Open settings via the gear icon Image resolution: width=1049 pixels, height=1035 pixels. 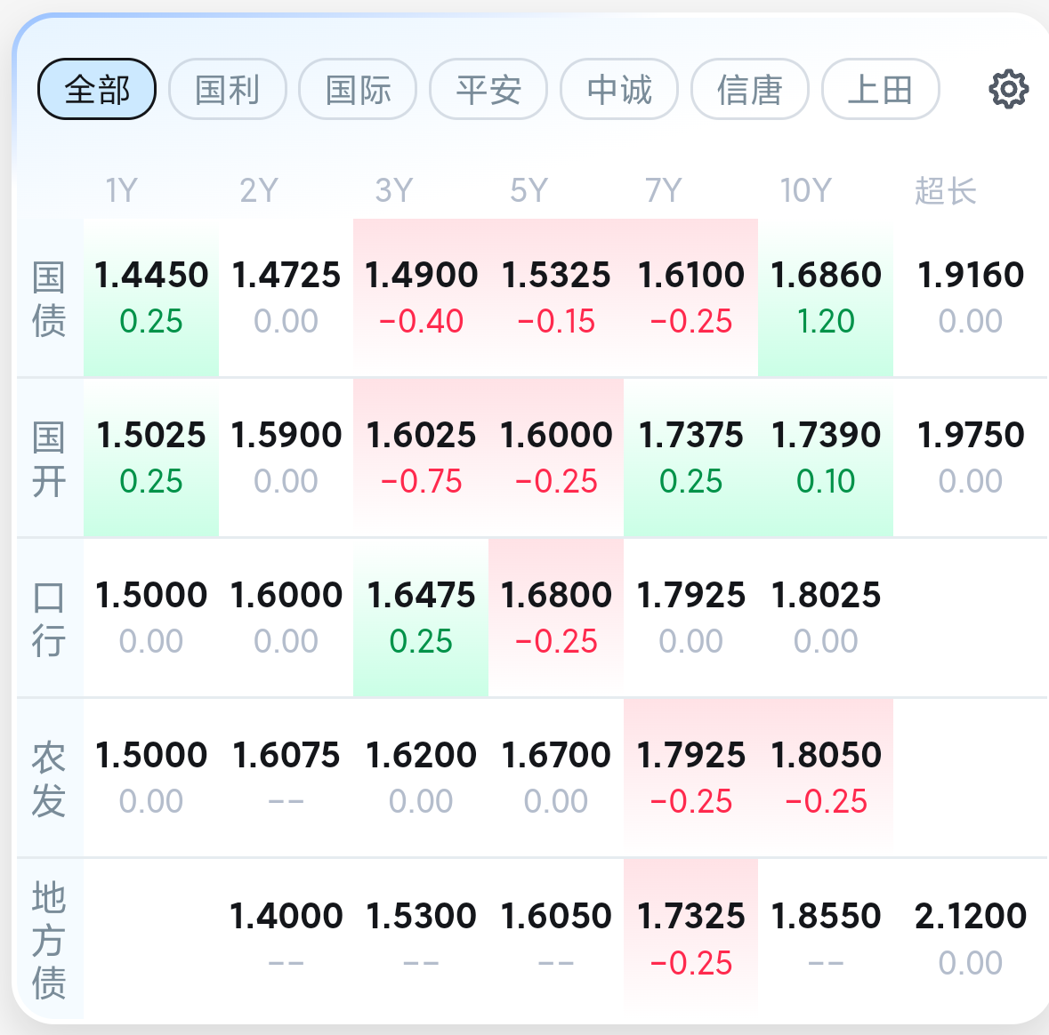1008,88
